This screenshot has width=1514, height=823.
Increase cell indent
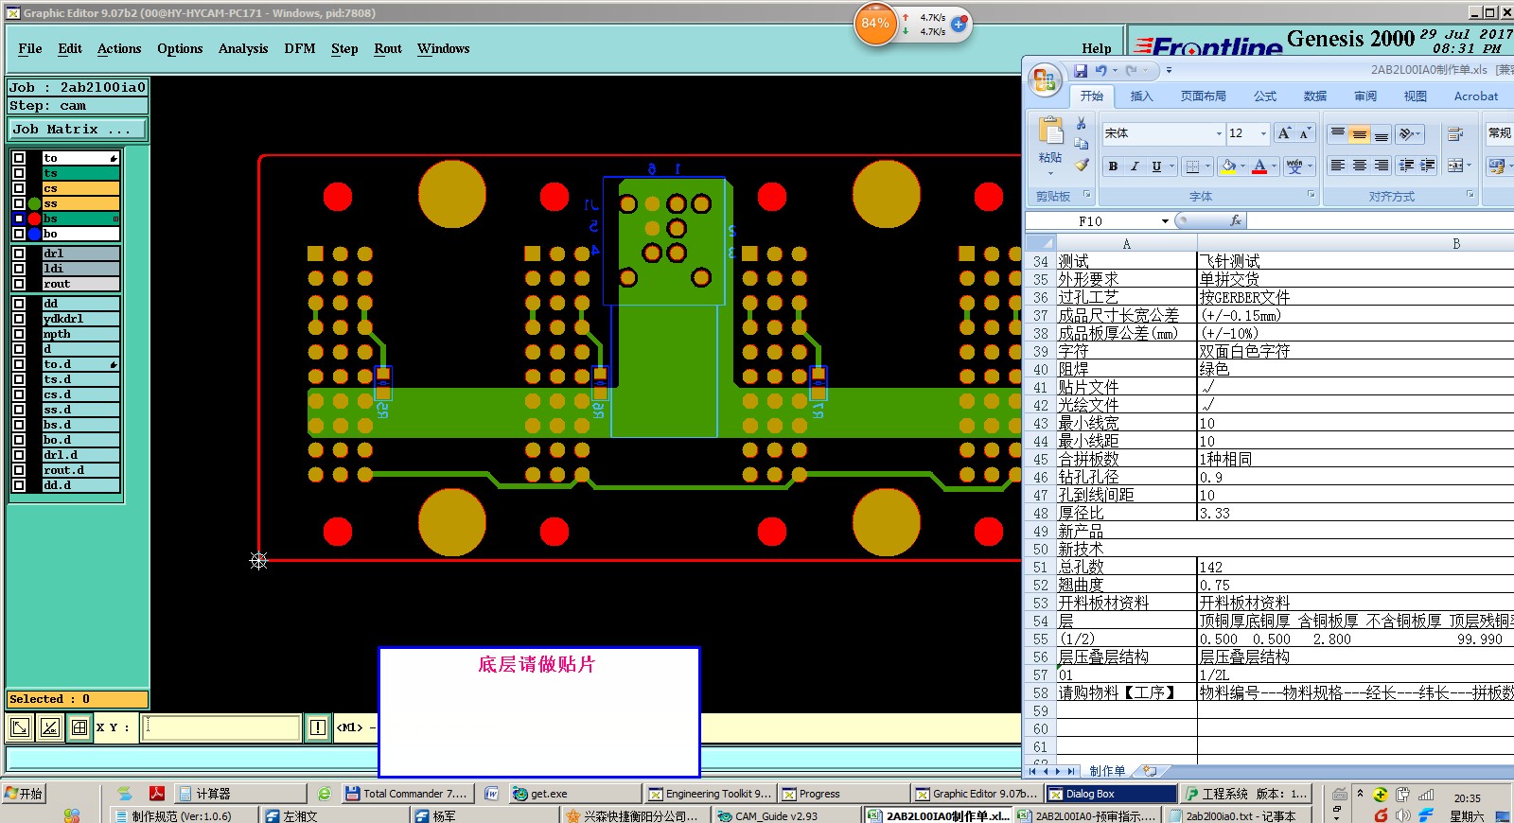click(1428, 166)
